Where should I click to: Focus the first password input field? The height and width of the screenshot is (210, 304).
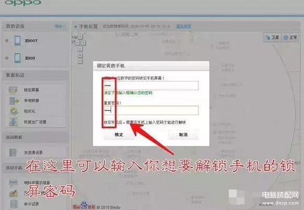[151, 86]
